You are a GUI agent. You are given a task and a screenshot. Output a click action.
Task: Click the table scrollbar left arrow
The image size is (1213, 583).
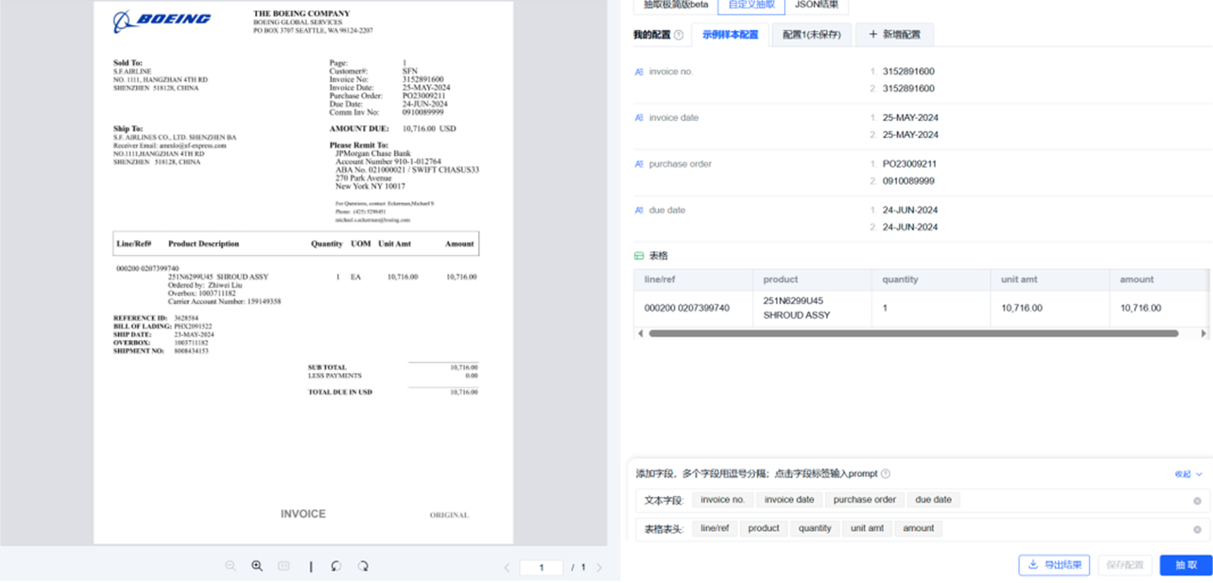point(640,334)
